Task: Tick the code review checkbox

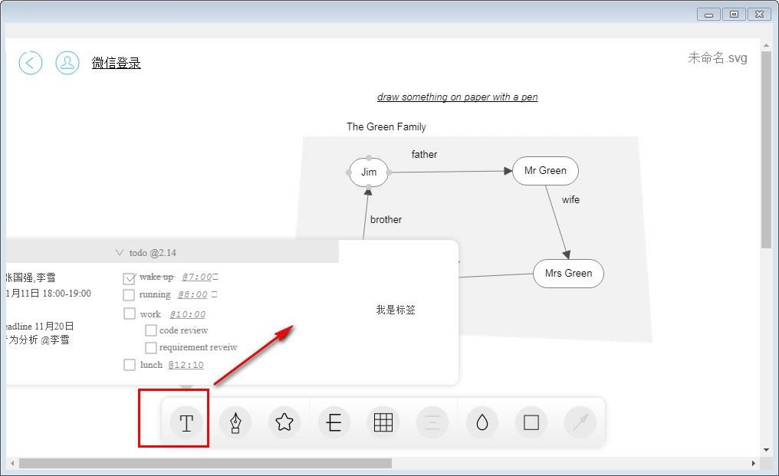Action: tap(150, 330)
